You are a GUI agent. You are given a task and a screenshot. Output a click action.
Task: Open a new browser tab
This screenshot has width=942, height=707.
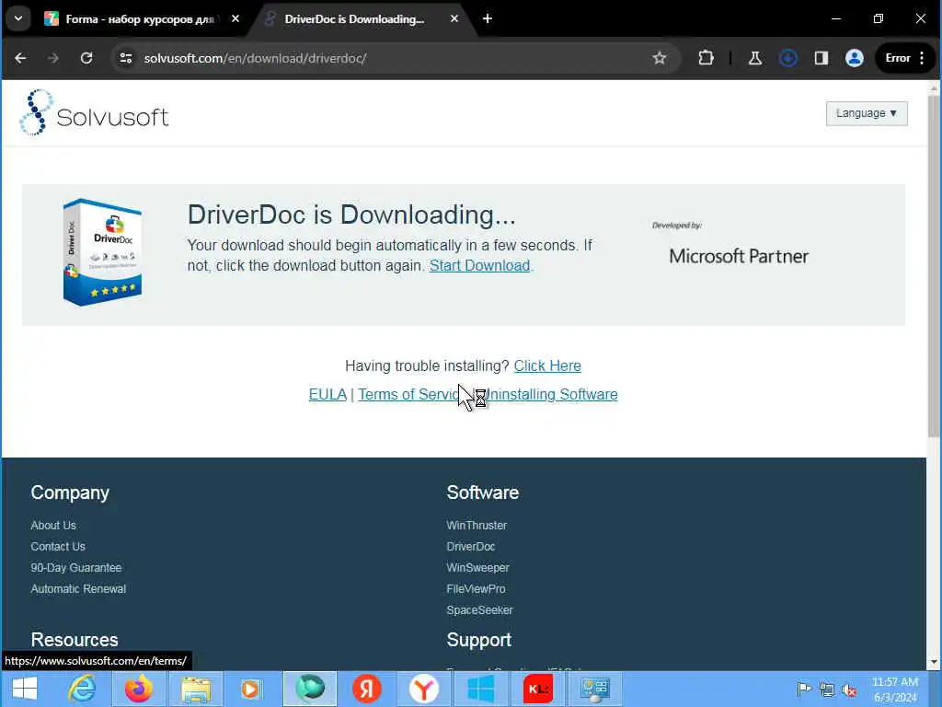(488, 18)
